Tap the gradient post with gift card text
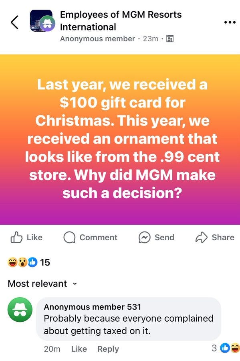Image resolution: width=240 pixels, height=361 pixels. point(120,139)
